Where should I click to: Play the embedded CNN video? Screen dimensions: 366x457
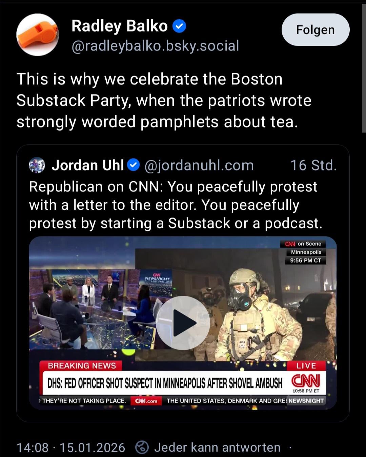click(x=183, y=323)
